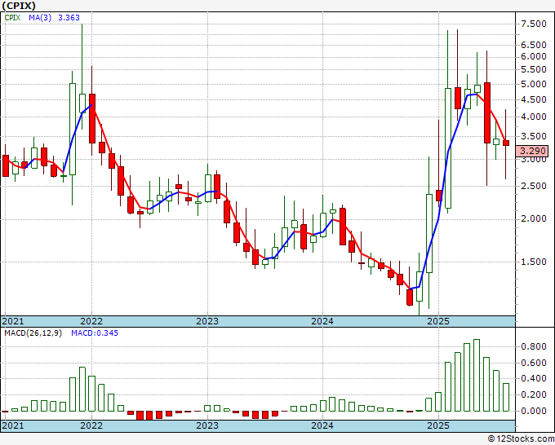
Task: Click the 6.000 price axis label
Action: tap(534, 56)
